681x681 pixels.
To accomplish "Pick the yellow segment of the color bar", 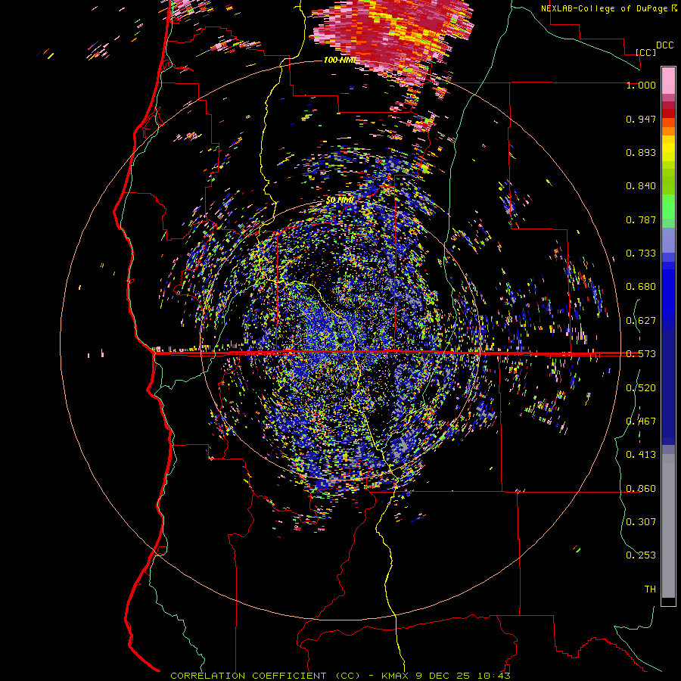I will (668, 148).
